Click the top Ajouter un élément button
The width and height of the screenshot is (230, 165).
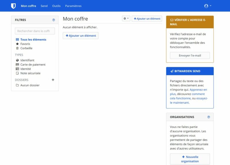[147, 19]
